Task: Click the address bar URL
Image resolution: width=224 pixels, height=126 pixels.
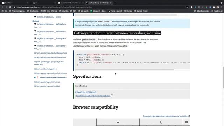Action: coord(54,7)
